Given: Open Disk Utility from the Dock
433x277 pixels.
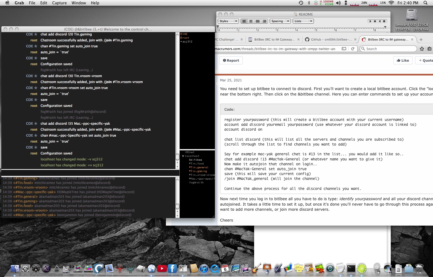Looking at the screenshot, I should (x=67, y=268).
